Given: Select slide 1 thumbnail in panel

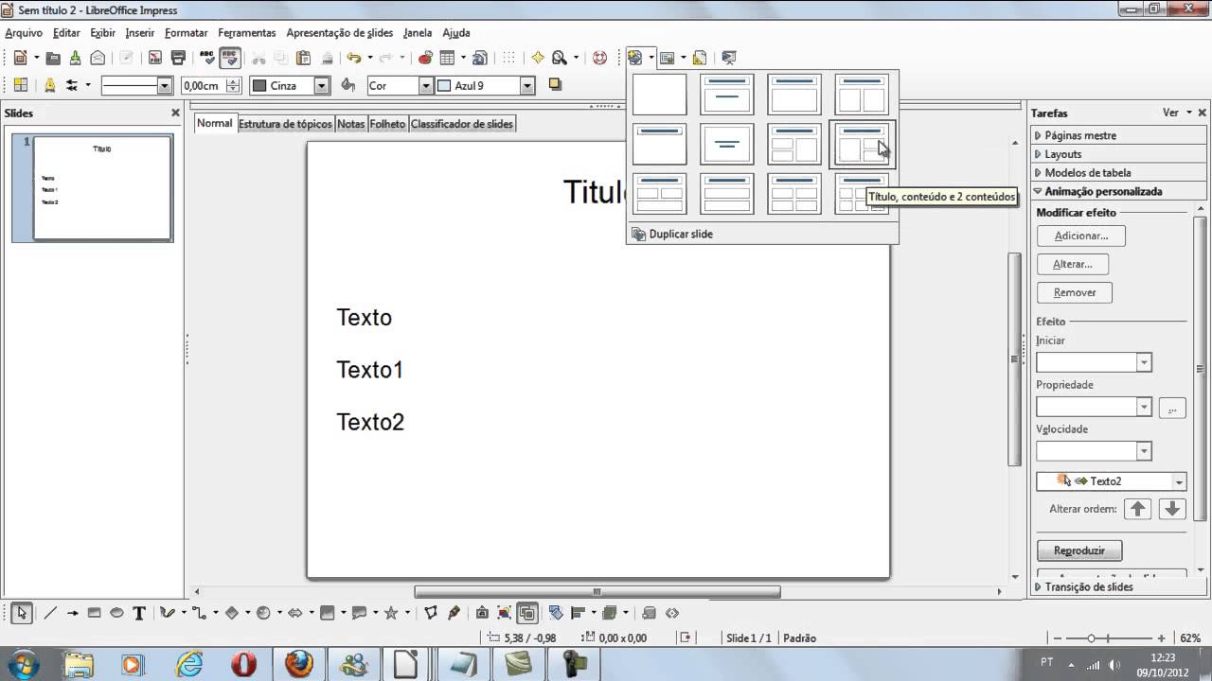Looking at the screenshot, I should [102, 187].
